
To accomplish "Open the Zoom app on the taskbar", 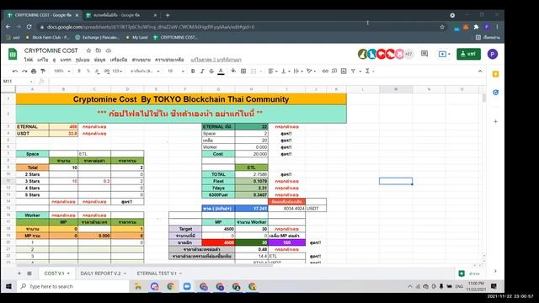I will coord(187,286).
